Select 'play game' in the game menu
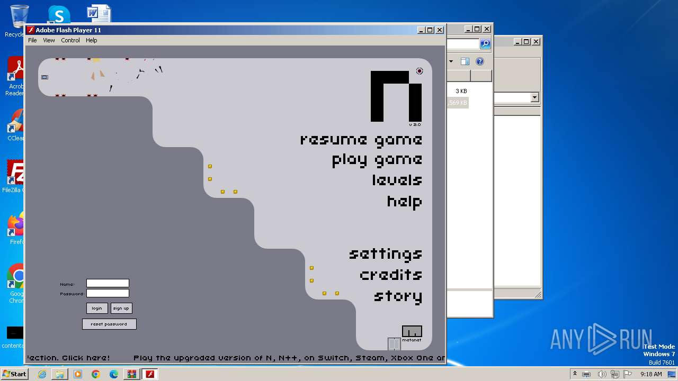 pos(377,160)
